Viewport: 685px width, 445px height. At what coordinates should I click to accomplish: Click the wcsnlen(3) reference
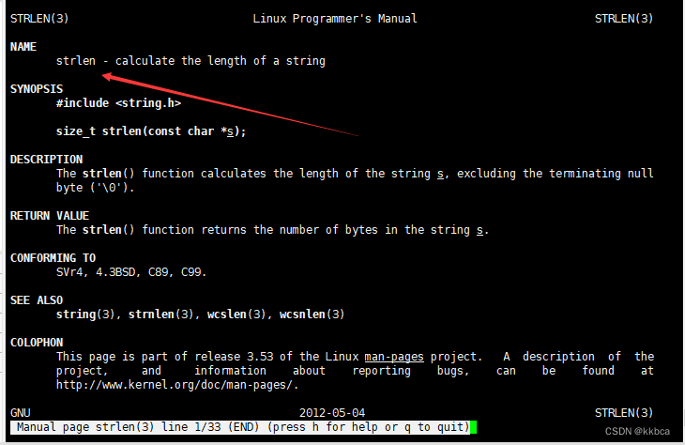312,315
